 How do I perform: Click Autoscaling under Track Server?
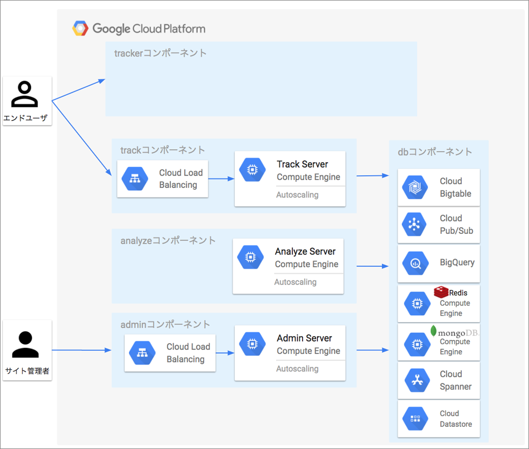tap(297, 195)
